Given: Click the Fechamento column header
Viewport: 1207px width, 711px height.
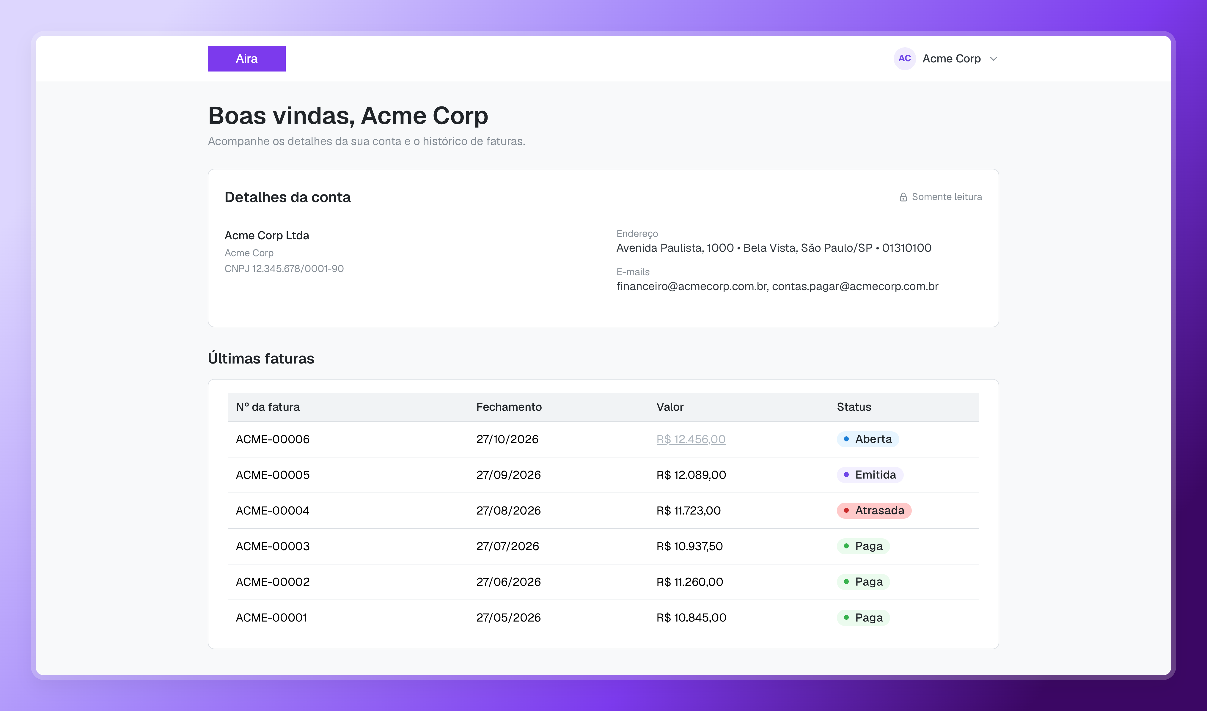Looking at the screenshot, I should tap(509, 407).
